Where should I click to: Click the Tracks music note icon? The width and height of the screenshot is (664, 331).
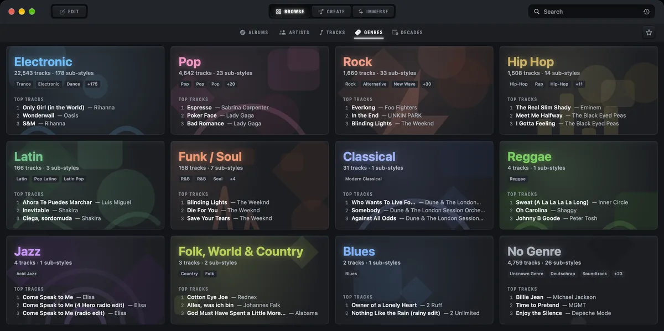tap(321, 33)
